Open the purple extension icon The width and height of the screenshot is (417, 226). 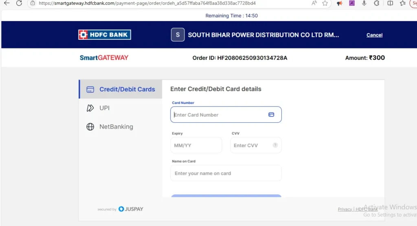(352, 3)
